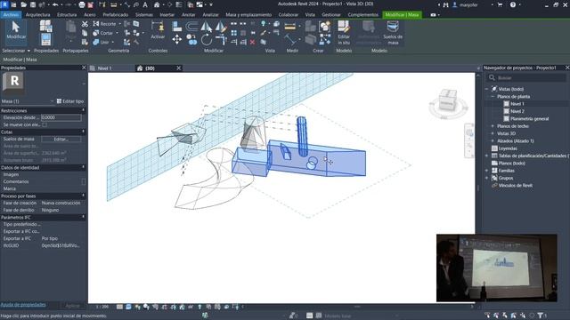The width and height of the screenshot is (570, 320).
Task: Expand the Familias tree node
Action: point(486,171)
